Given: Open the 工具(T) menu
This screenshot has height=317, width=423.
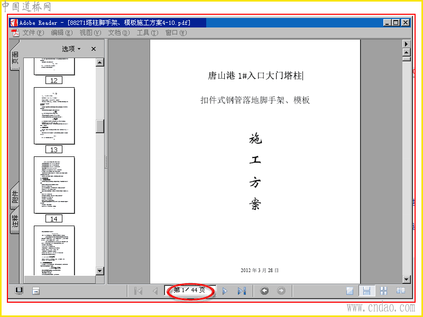Looking at the screenshot, I should coord(148,33).
